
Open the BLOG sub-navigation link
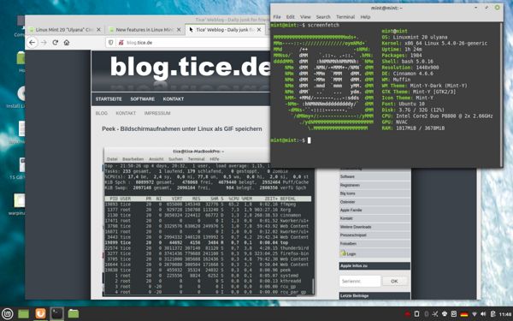(102, 113)
